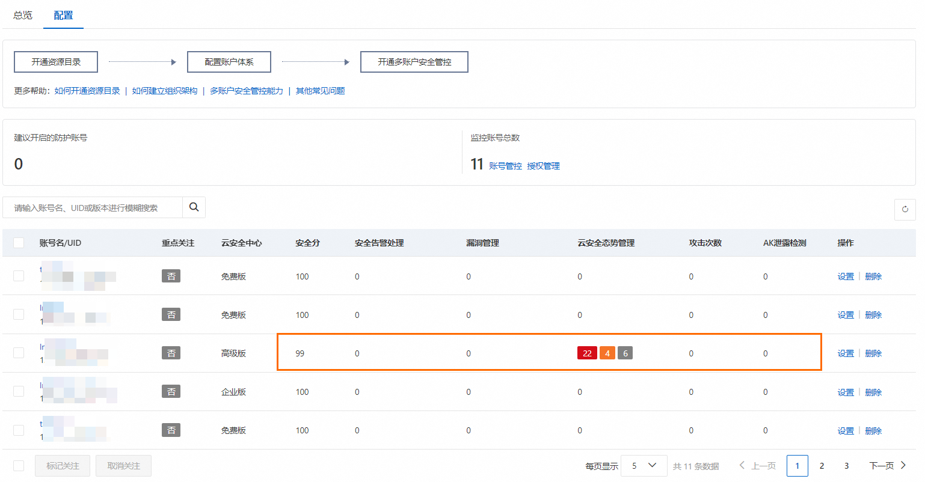The width and height of the screenshot is (925, 482).
Task: Click the orange 4 medium-risk badge
Action: (607, 353)
